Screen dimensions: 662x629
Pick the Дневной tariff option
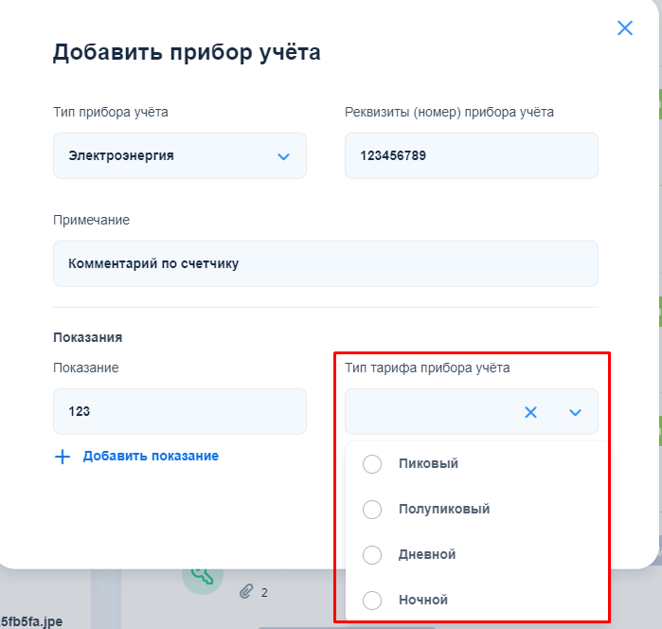pos(373,555)
